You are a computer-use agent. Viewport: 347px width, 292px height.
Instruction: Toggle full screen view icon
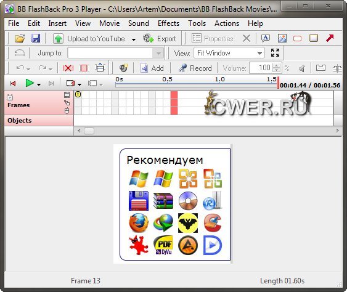click(x=275, y=53)
